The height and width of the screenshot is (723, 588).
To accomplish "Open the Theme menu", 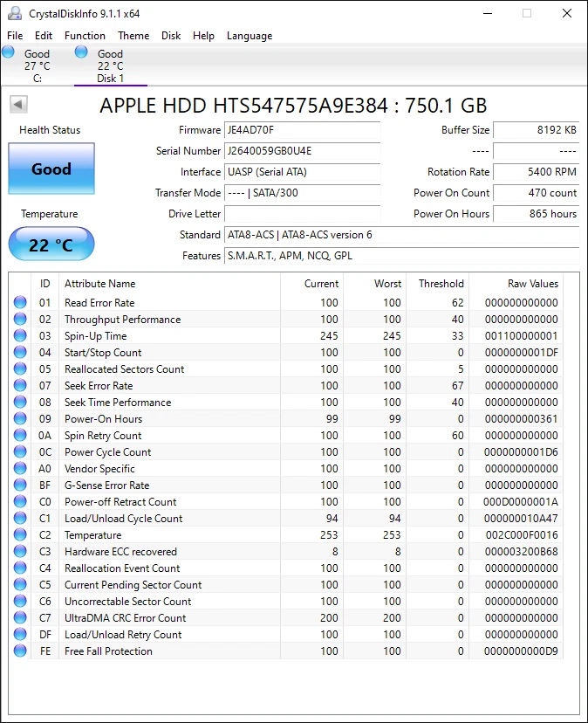I will click(x=133, y=36).
